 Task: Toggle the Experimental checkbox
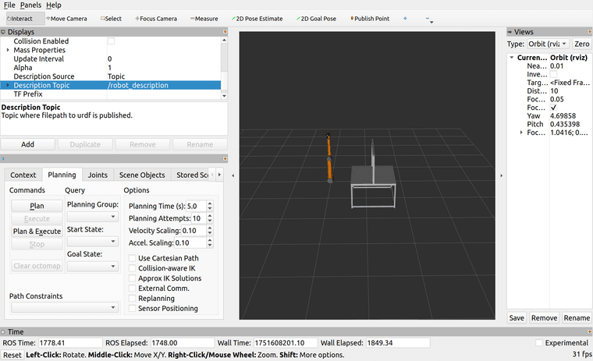(539, 343)
